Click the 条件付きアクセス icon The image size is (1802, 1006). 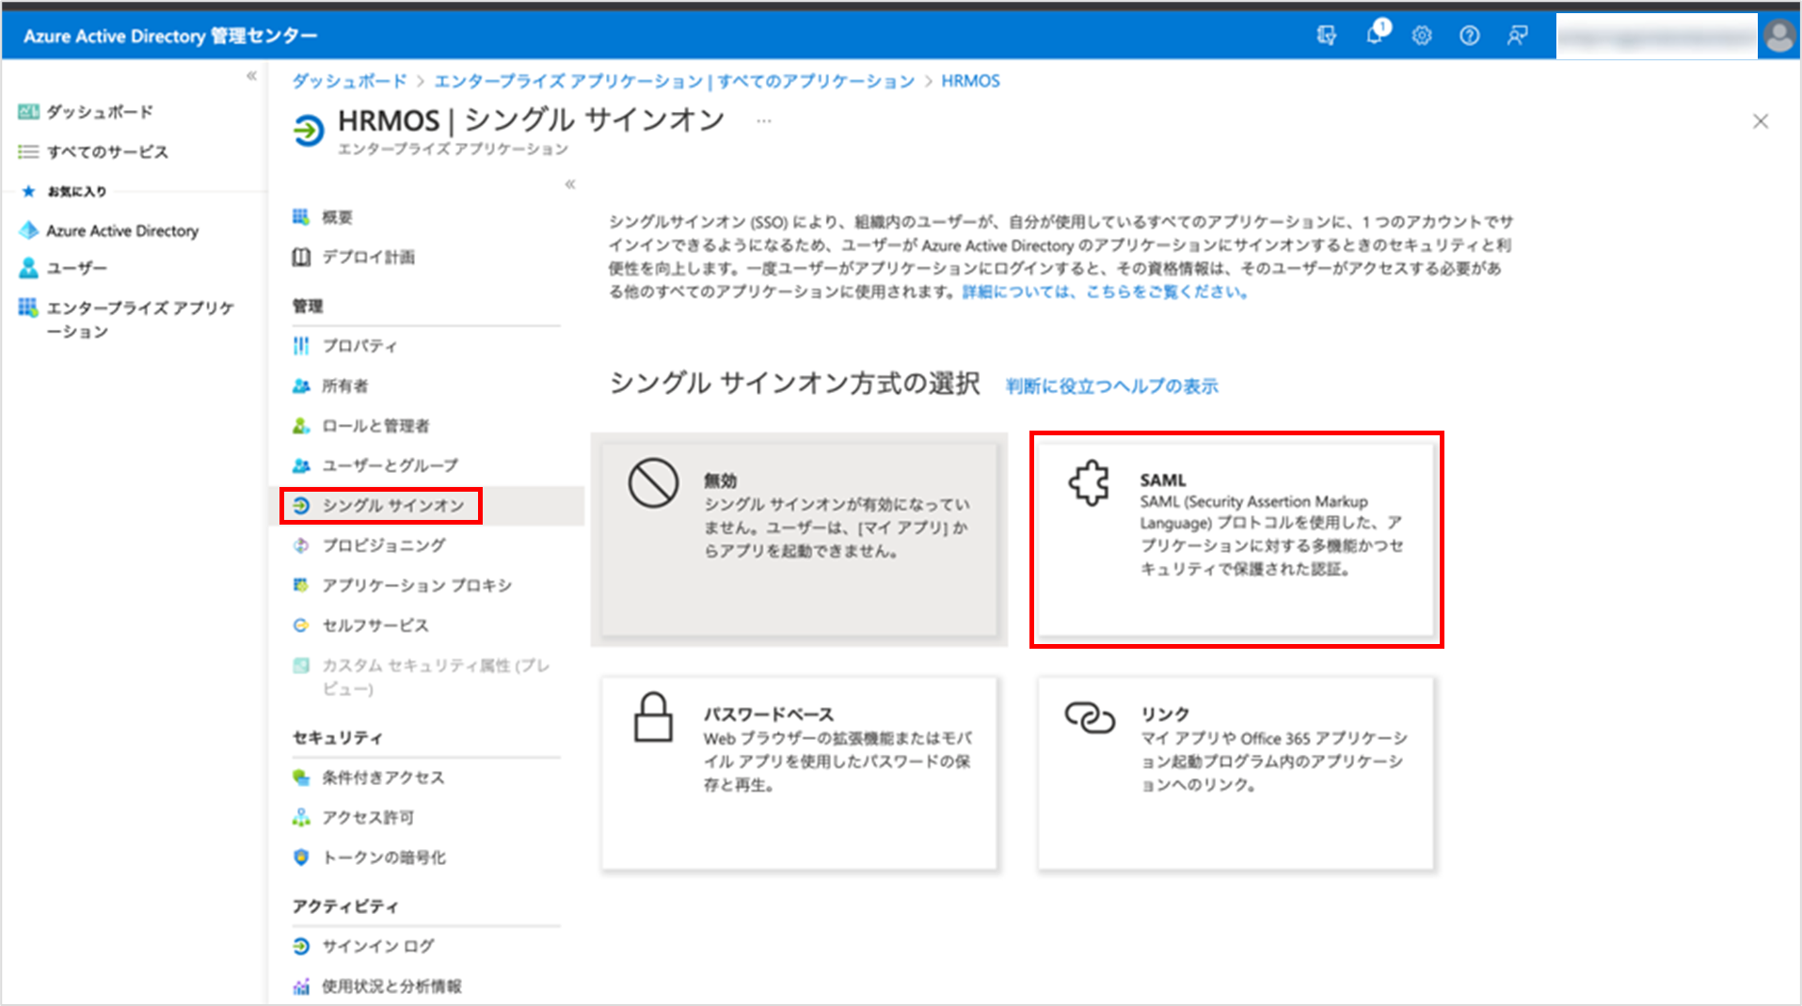pos(301,778)
